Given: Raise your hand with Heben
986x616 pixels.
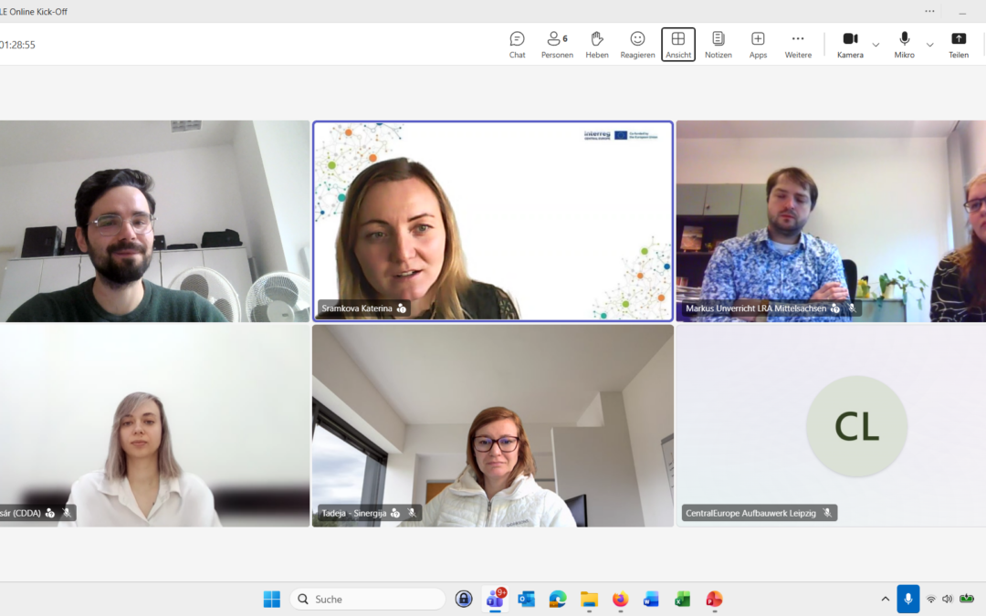Looking at the screenshot, I should click(x=597, y=43).
